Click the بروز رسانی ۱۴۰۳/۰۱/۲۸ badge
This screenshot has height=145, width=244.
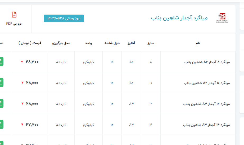(x=64, y=18)
